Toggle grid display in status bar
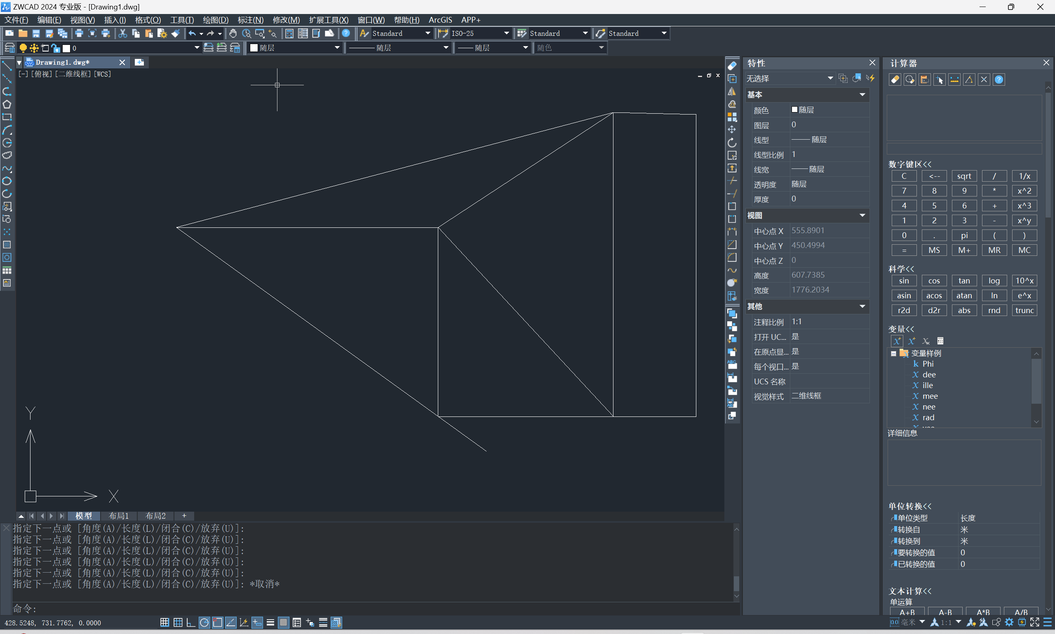Image resolution: width=1055 pixels, height=634 pixels. (x=178, y=622)
